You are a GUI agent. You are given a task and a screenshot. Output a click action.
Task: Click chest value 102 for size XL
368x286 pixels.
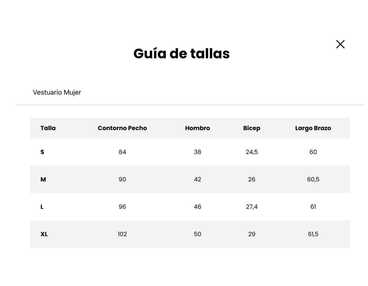[x=122, y=234]
